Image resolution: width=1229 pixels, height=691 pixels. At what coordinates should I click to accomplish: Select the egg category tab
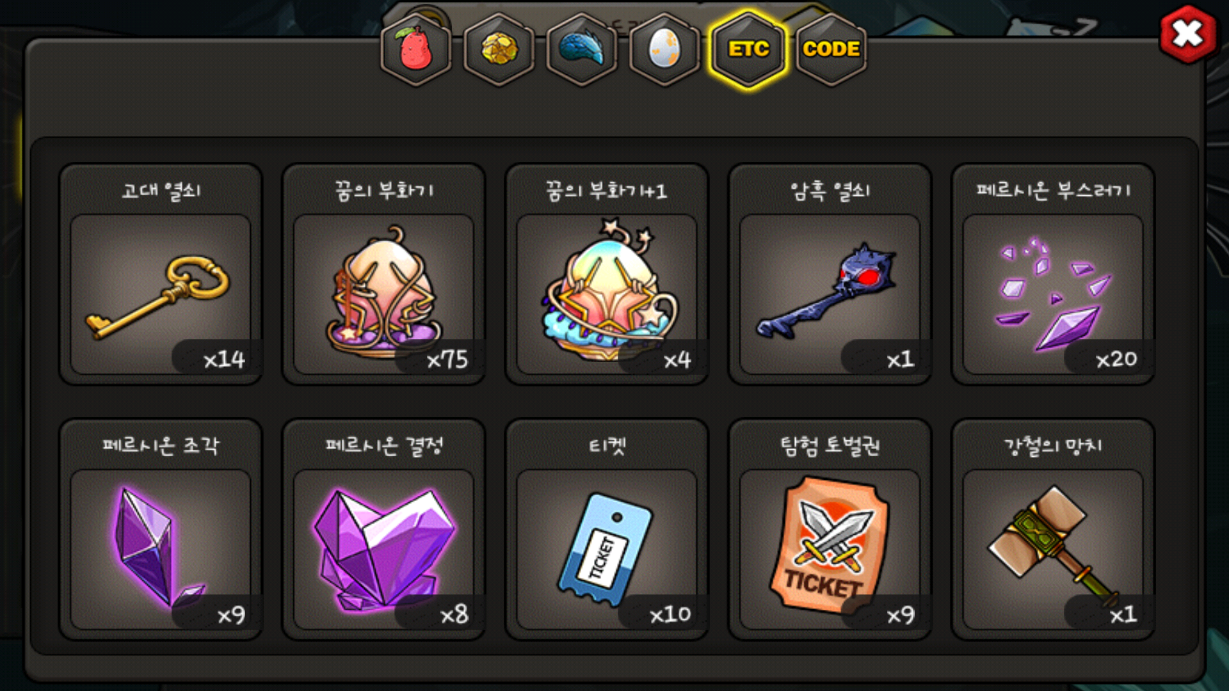pos(665,49)
